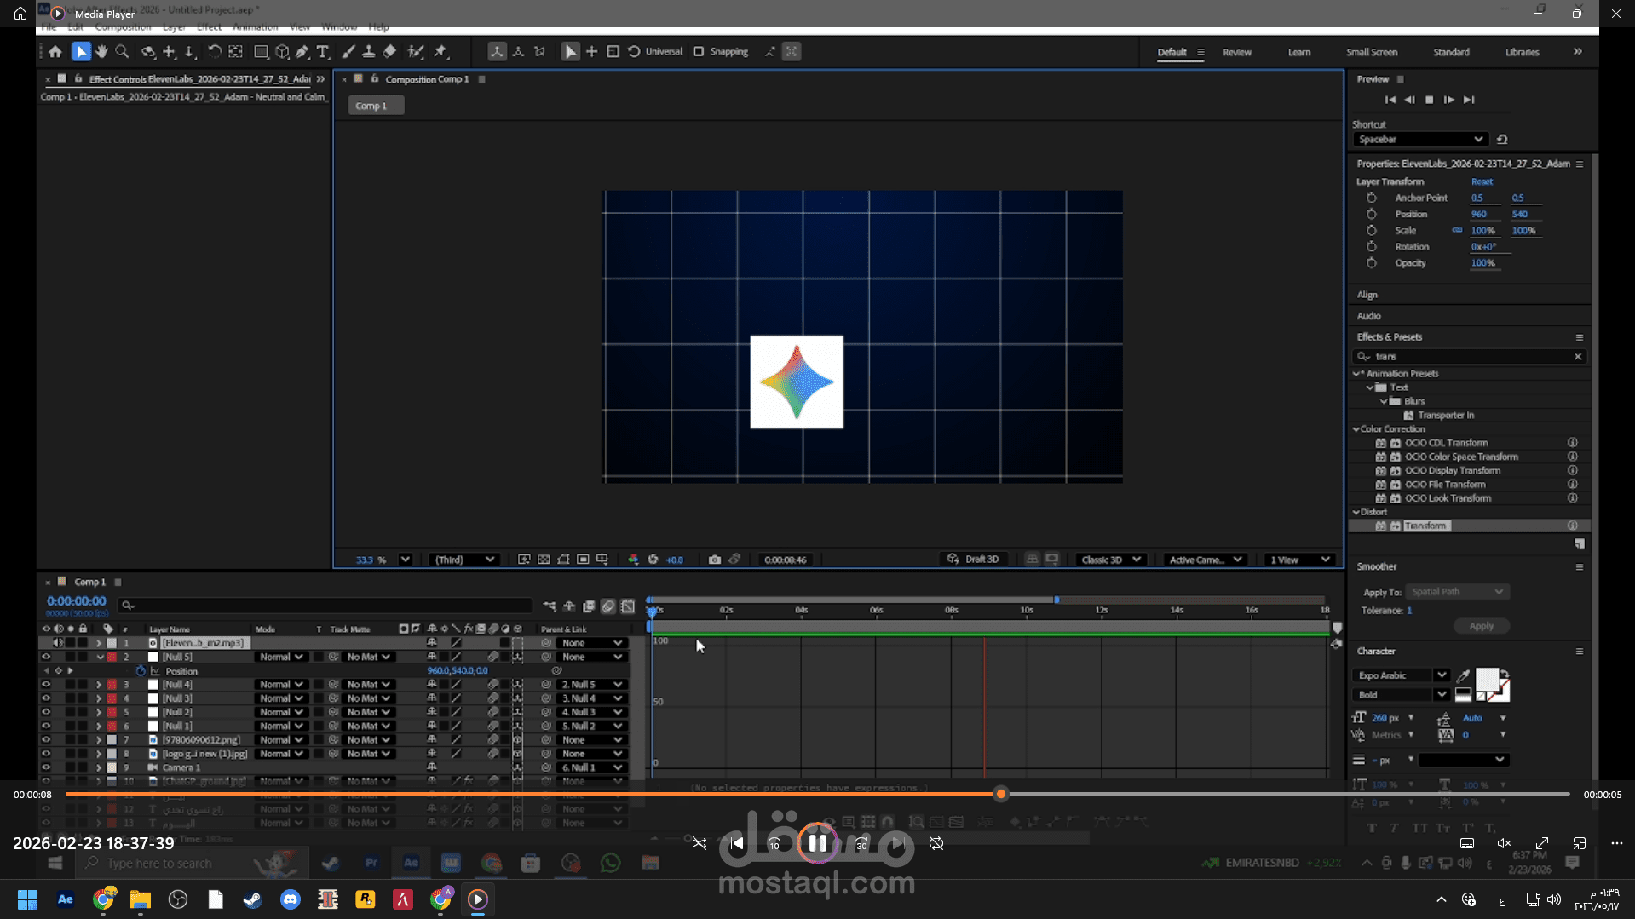Select the Rectangle shape tool
1635x919 pixels.
click(261, 52)
